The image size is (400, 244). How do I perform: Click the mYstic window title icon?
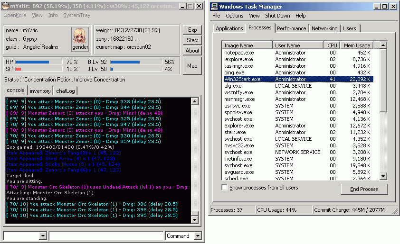(5, 6)
